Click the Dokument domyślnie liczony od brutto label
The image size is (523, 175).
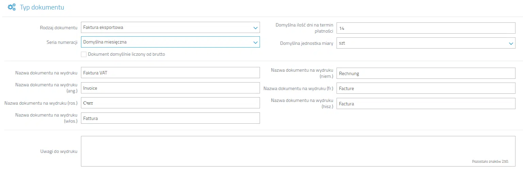click(127, 54)
